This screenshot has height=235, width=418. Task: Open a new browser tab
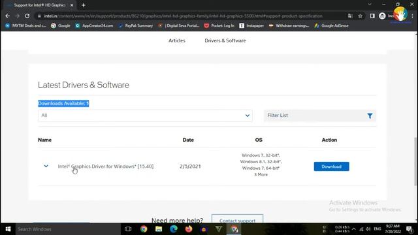tap(84, 5)
